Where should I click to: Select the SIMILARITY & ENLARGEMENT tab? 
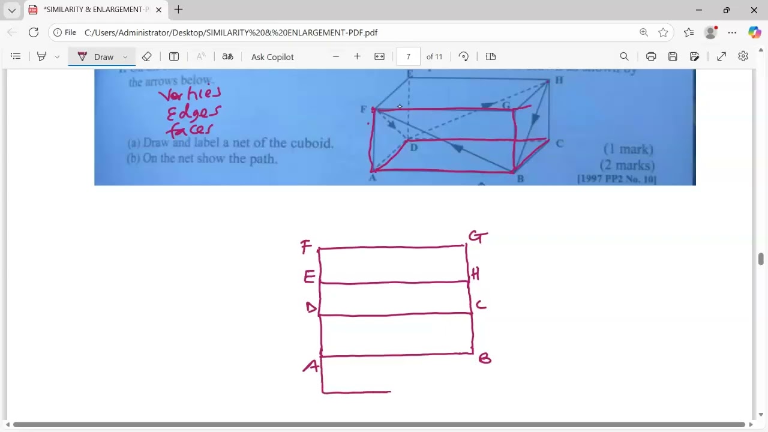pyautogui.click(x=96, y=10)
